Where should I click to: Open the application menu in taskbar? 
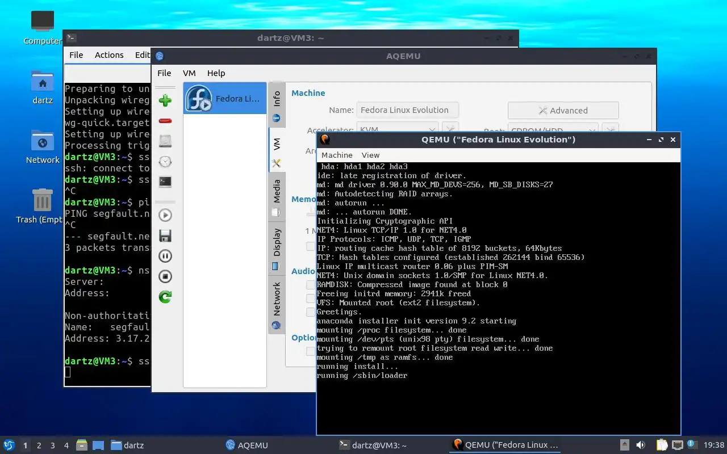[9, 445]
